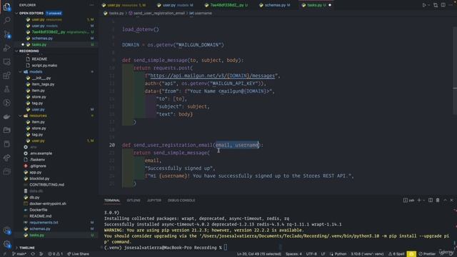Open the Source Control view
Image resolution: width=457 pixels, height=257 pixels.
pyautogui.click(x=6, y=34)
